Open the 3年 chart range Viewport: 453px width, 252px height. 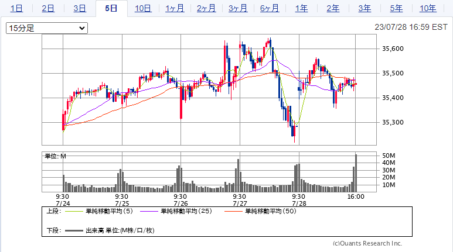[365, 8]
